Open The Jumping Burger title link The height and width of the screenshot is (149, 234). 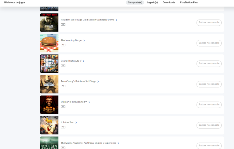click(x=71, y=40)
